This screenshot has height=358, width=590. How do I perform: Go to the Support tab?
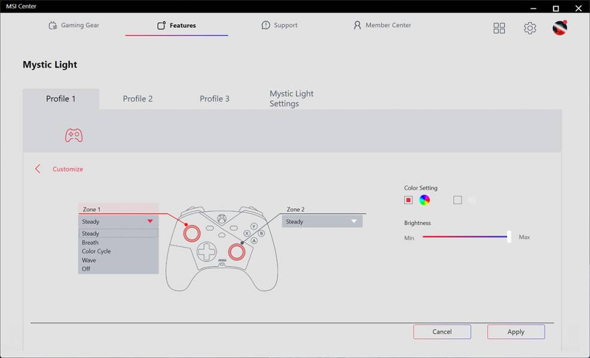pyautogui.click(x=279, y=26)
